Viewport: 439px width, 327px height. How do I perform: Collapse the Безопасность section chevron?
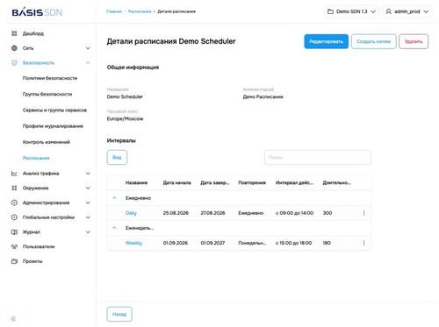(x=88, y=63)
